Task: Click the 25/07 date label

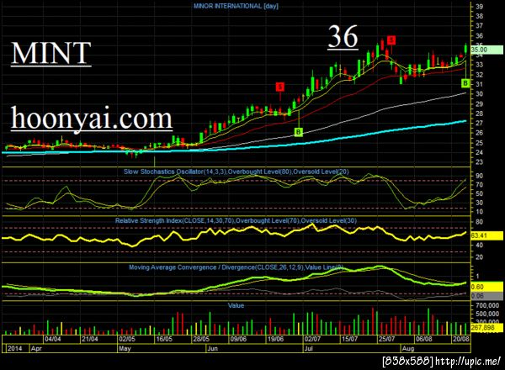Action: (387, 339)
